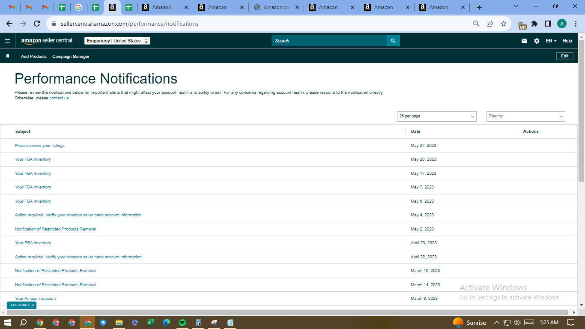This screenshot has width=585, height=329.
Task: Open the volume control in system tray
Action: click(x=517, y=323)
